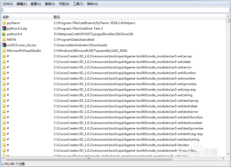Click the 1,760,480 个对象 status text
231x167 pixels.
click(13, 164)
